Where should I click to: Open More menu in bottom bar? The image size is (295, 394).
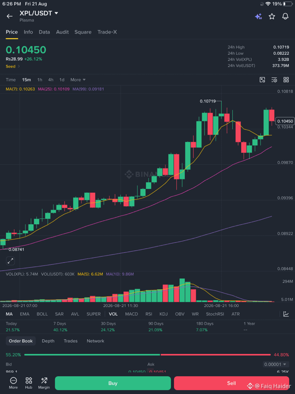13,383
